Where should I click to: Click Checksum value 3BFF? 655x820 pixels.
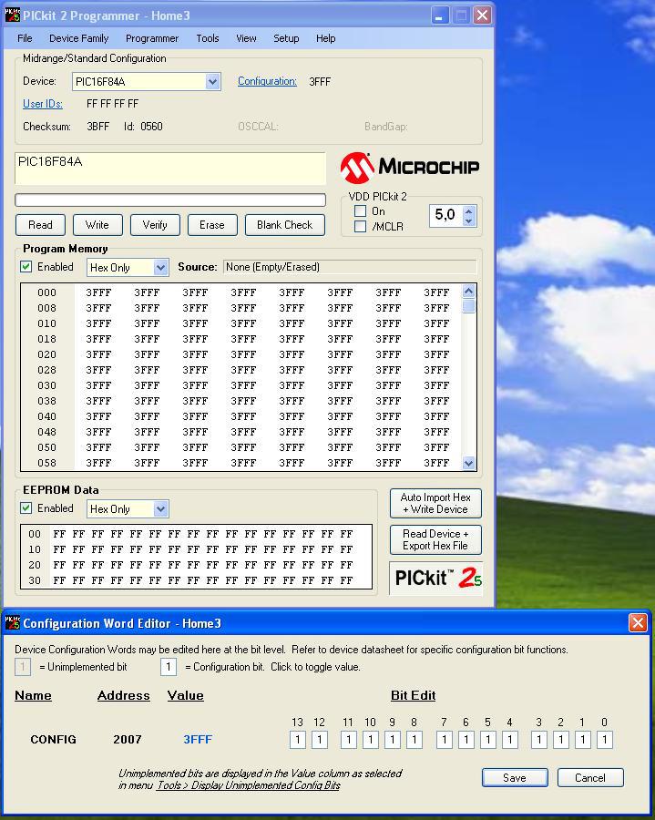pos(98,127)
